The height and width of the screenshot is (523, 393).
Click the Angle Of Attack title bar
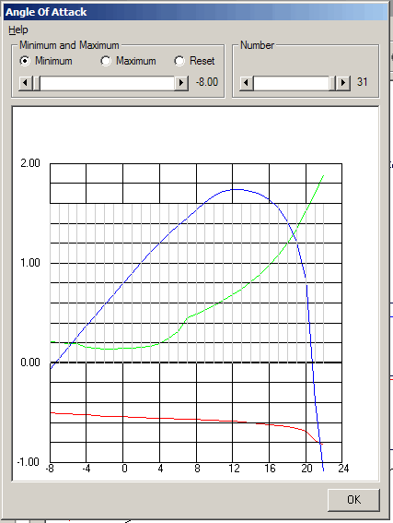pyautogui.click(x=196, y=12)
